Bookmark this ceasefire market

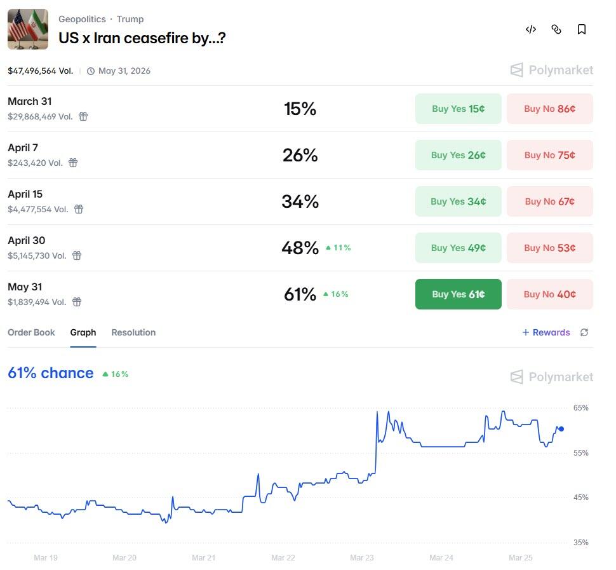tap(581, 29)
